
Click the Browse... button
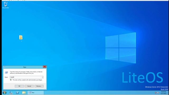point(39,86)
